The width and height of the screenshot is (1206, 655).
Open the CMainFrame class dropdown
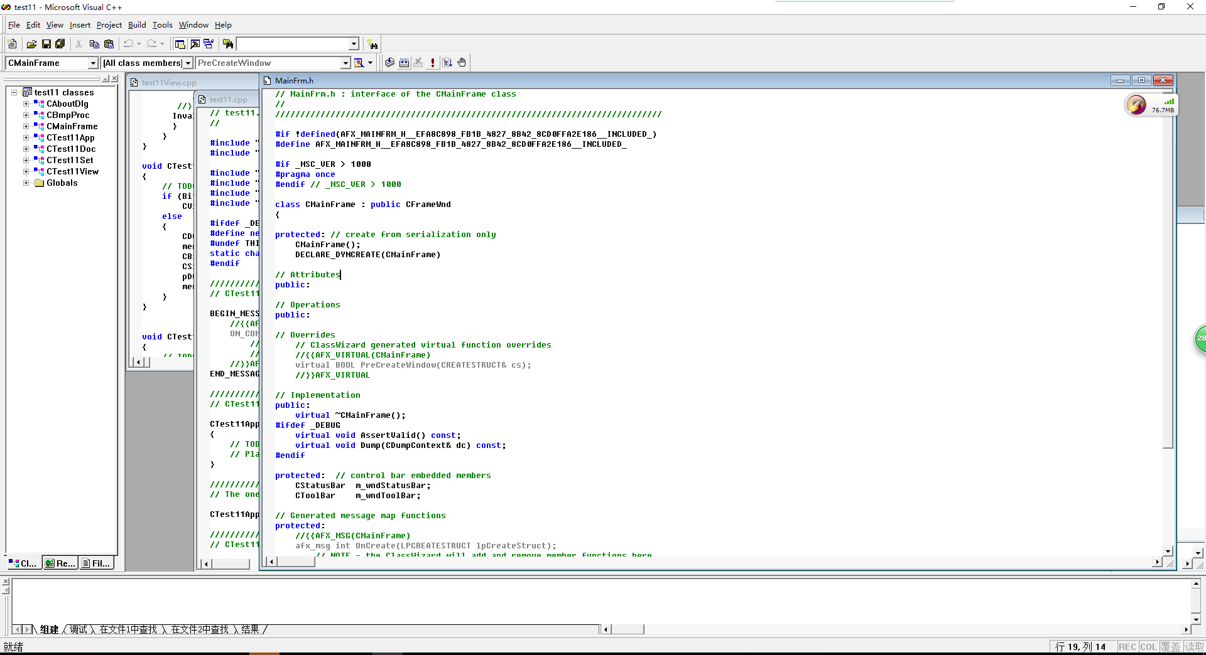click(93, 63)
